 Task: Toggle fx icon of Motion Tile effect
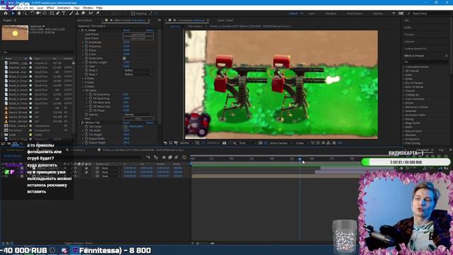click(83, 123)
